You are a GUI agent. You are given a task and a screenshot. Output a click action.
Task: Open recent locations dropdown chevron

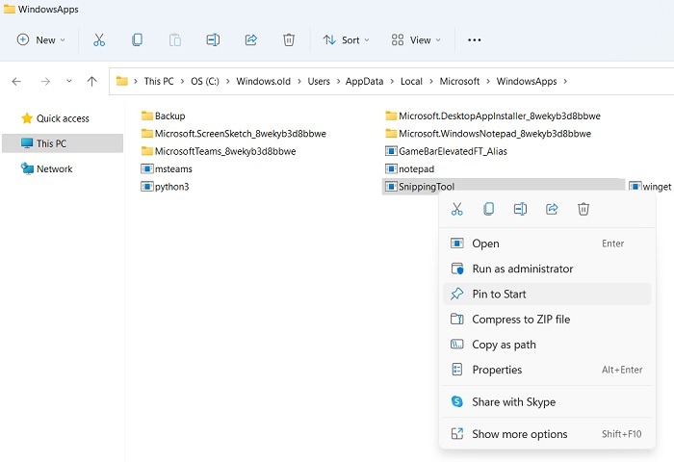click(x=69, y=81)
